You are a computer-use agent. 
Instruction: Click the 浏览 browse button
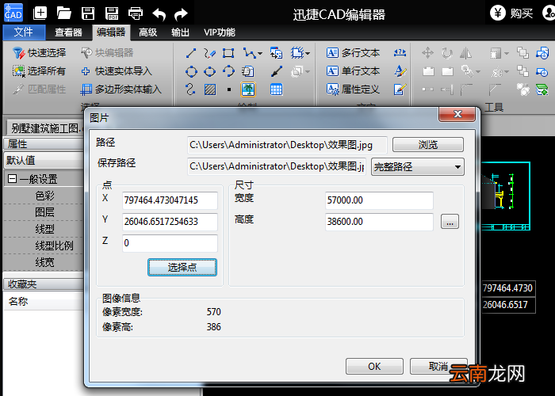pyautogui.click(x=428, y=145)
